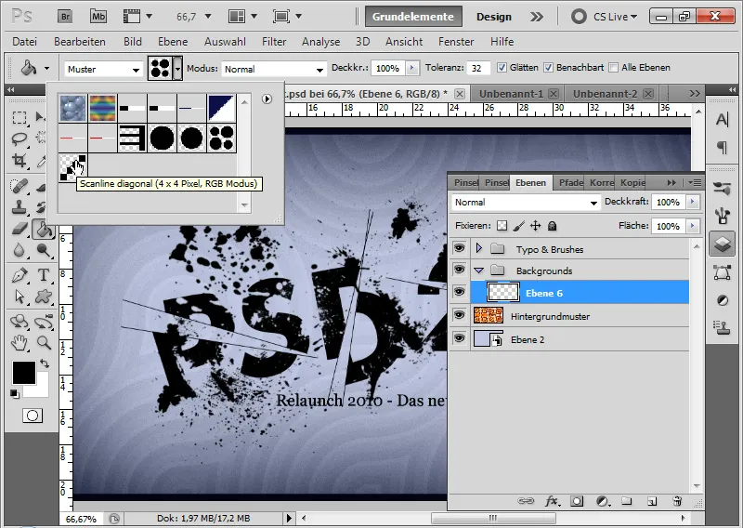Activate the Grundelemente workspace
Viewport: 743px width, 528px height.
[x=413, y=17]
